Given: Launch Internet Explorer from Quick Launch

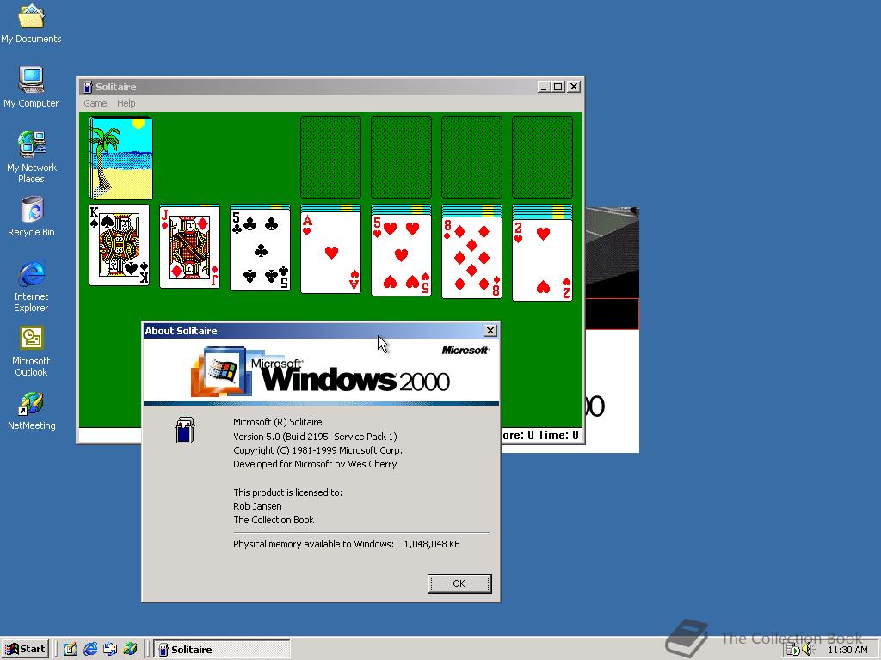Looking at the screenshot, I should [90, 650].
